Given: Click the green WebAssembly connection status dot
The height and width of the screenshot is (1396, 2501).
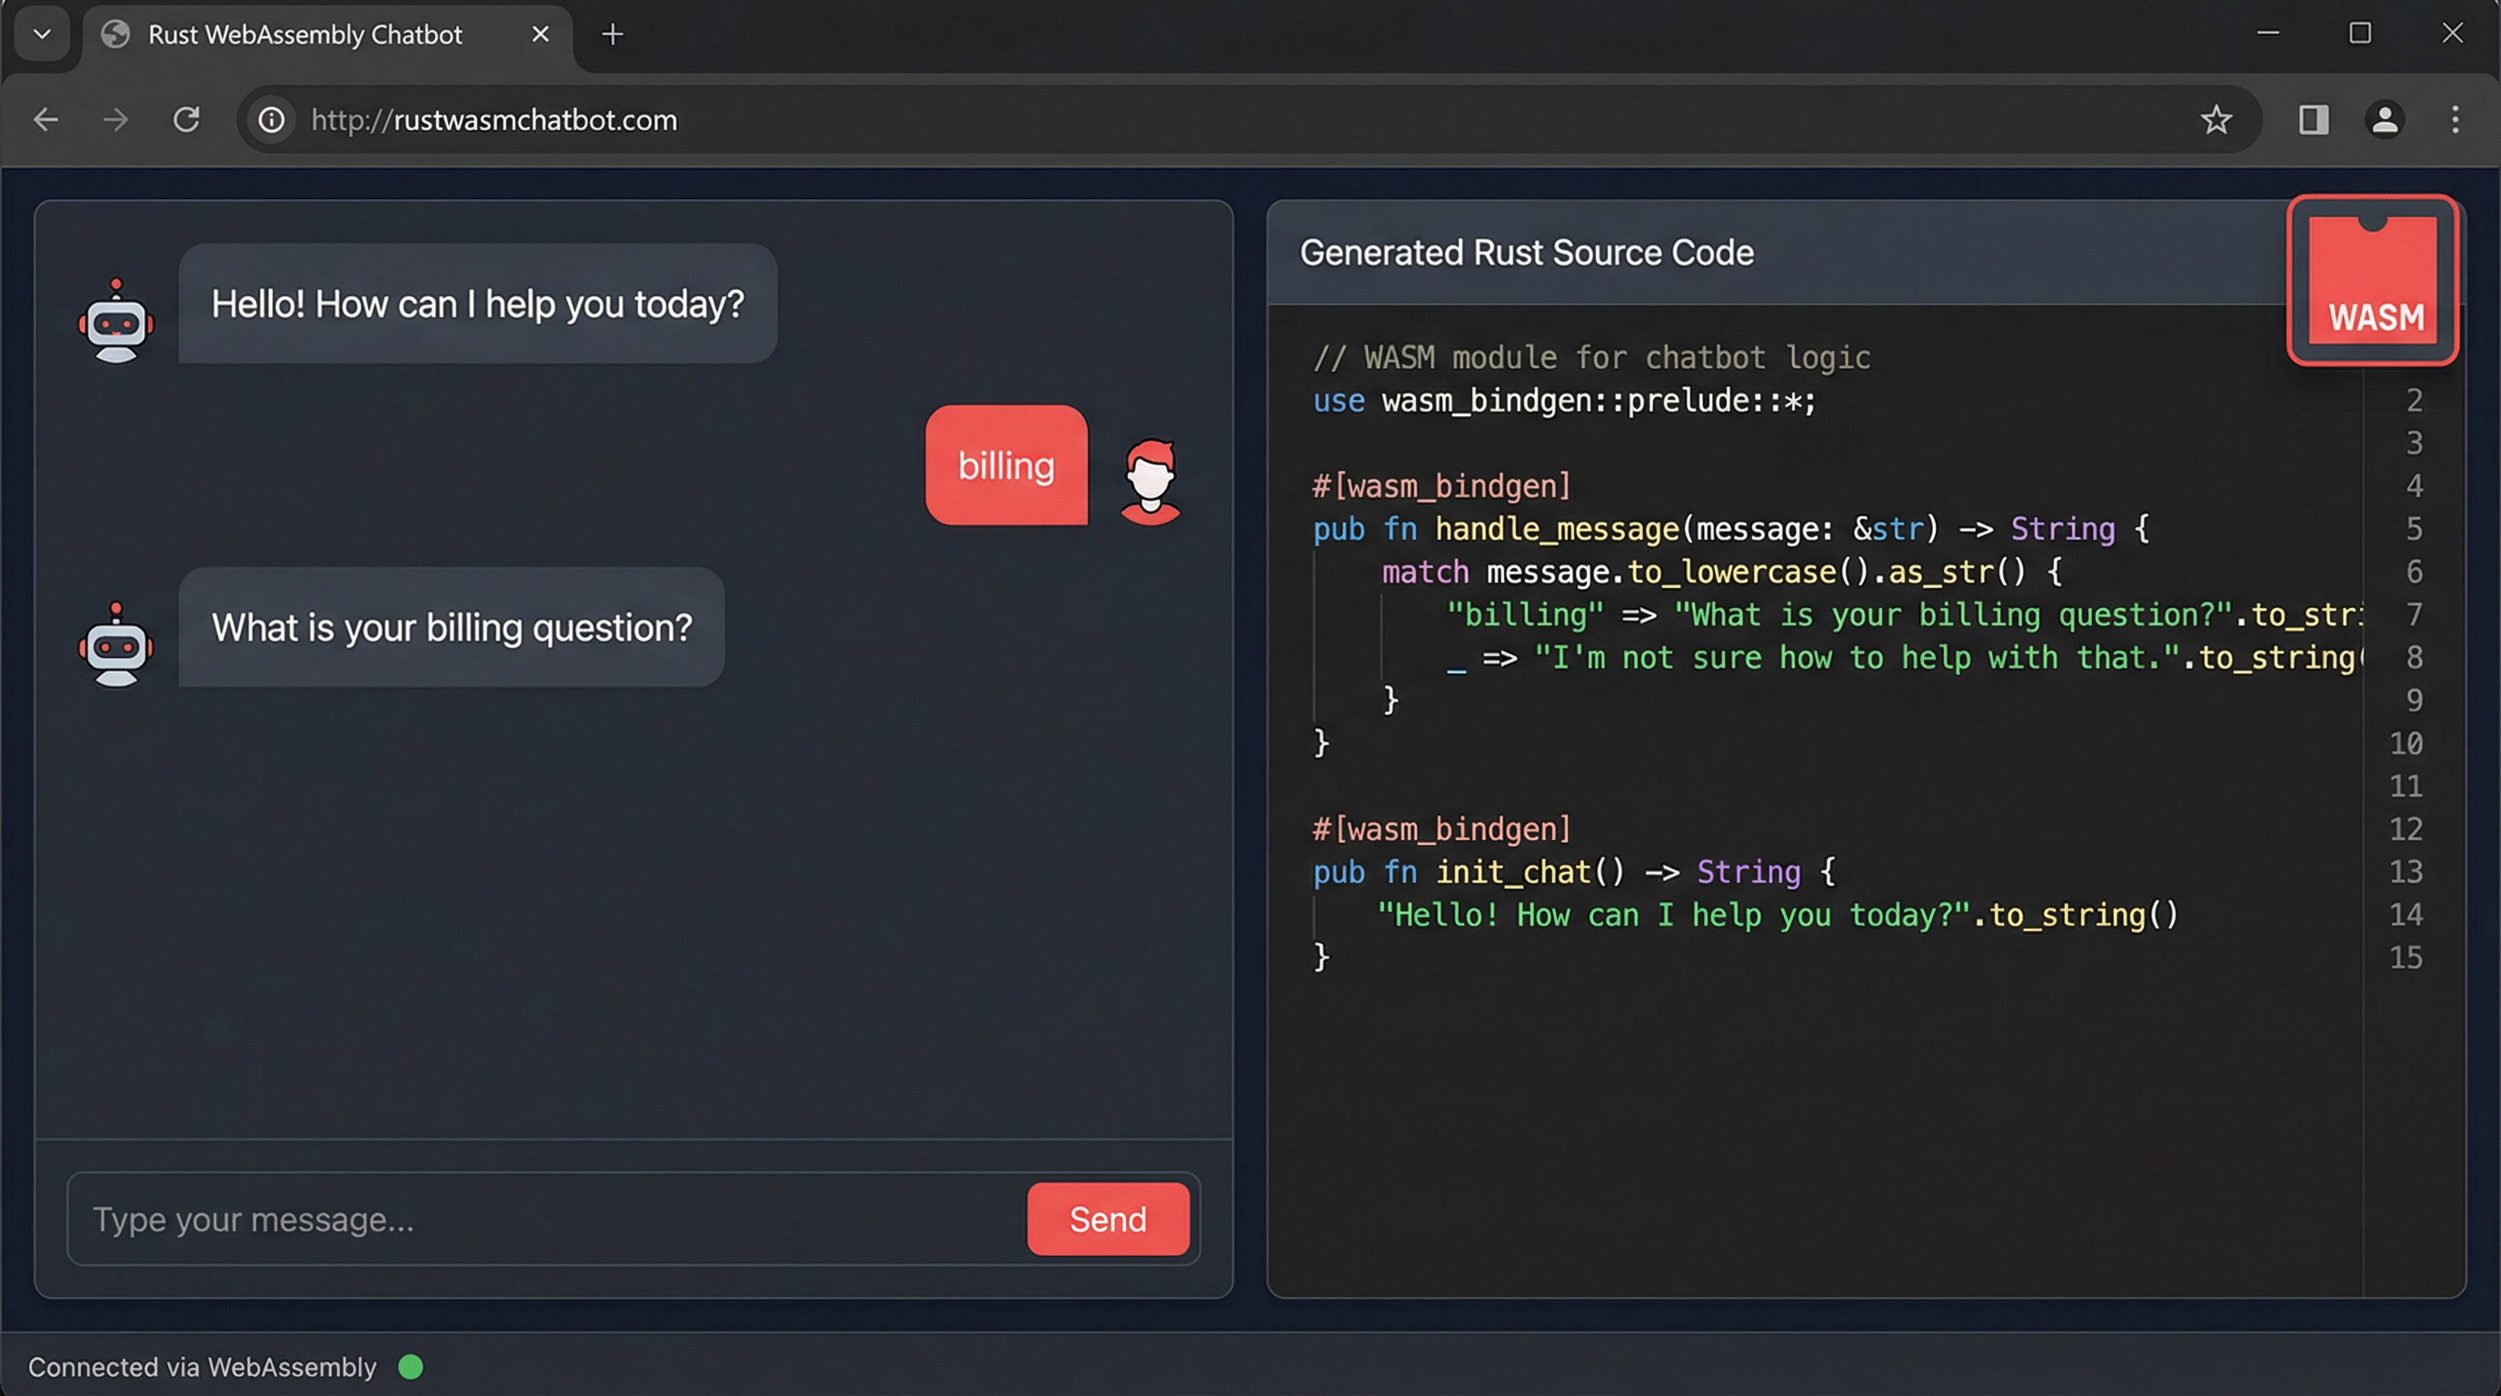Looking at the screenshot, I should pos(411,1367).
